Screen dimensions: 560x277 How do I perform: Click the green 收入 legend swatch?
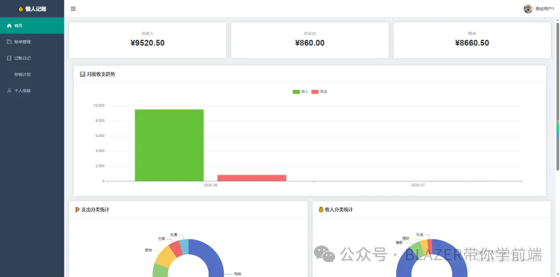(296, 92)
